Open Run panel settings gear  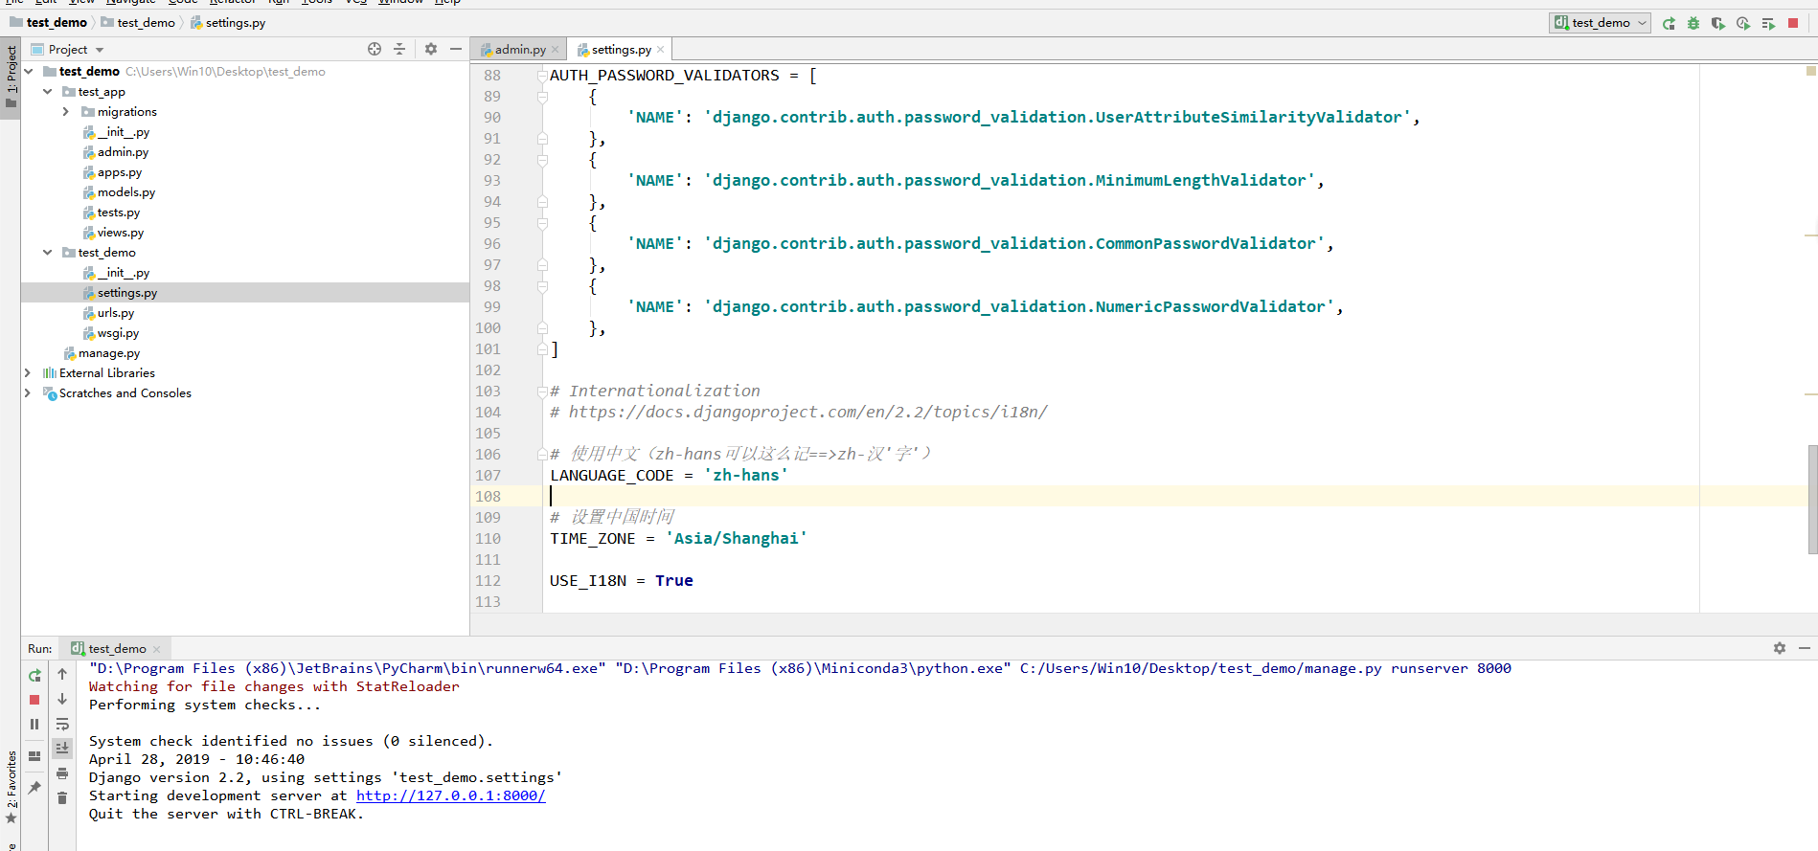(1780, 648)
